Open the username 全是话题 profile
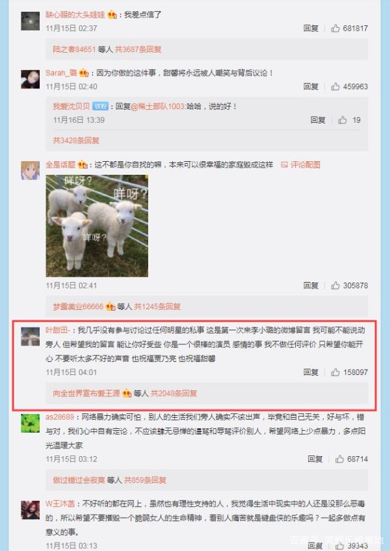The height and width of the screenshot is (551, 390). [x=60, y=165]
